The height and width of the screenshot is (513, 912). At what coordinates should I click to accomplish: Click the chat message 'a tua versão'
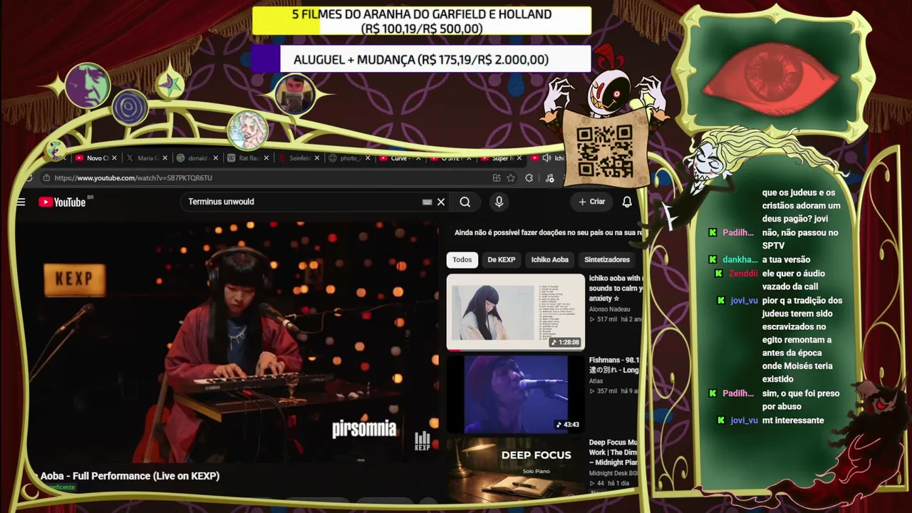pyautogui.click(x=786, y=260)
